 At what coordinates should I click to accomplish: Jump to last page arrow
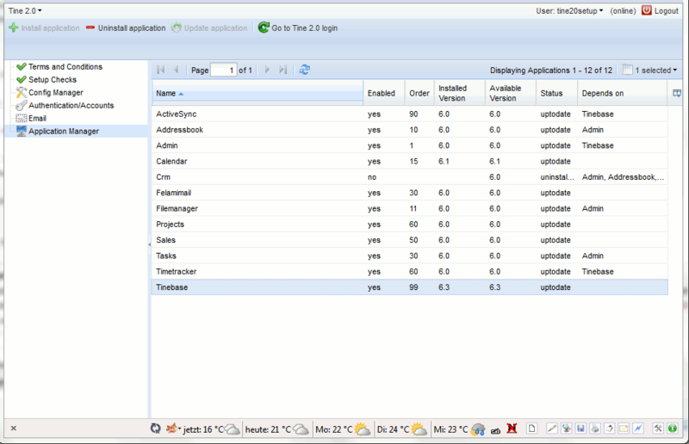(x=283, y=70)
